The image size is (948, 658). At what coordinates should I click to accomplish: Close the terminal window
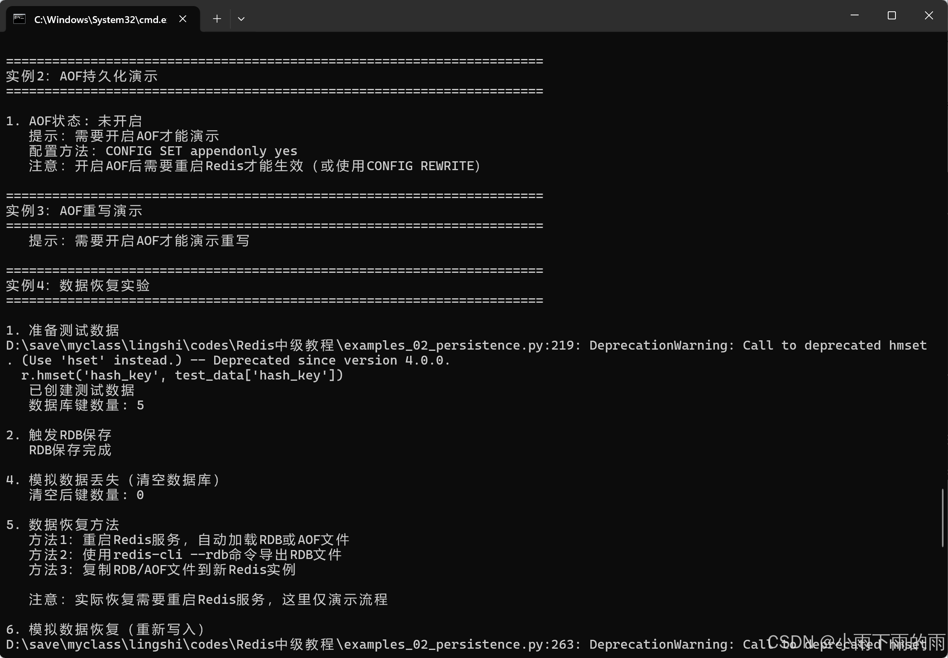[929, 16]
